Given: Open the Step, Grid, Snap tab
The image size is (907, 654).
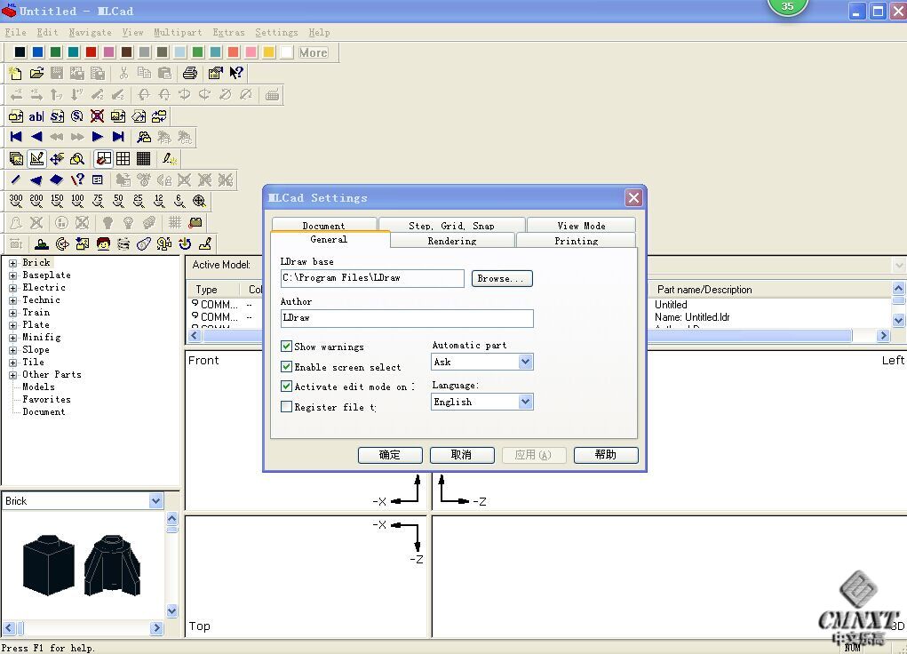Looking at the screenshot, I should click(452, 225).
